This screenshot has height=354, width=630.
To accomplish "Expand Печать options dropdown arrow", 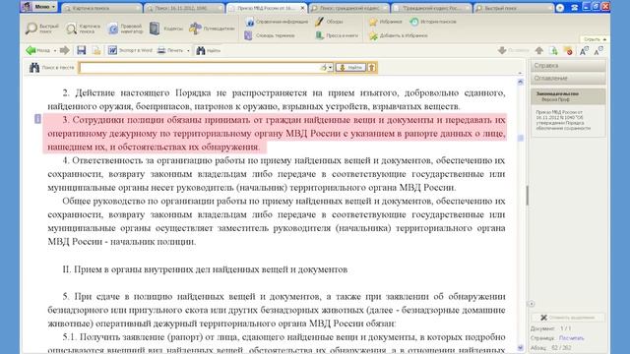I will pyautogui.click(x=188, y=51).
